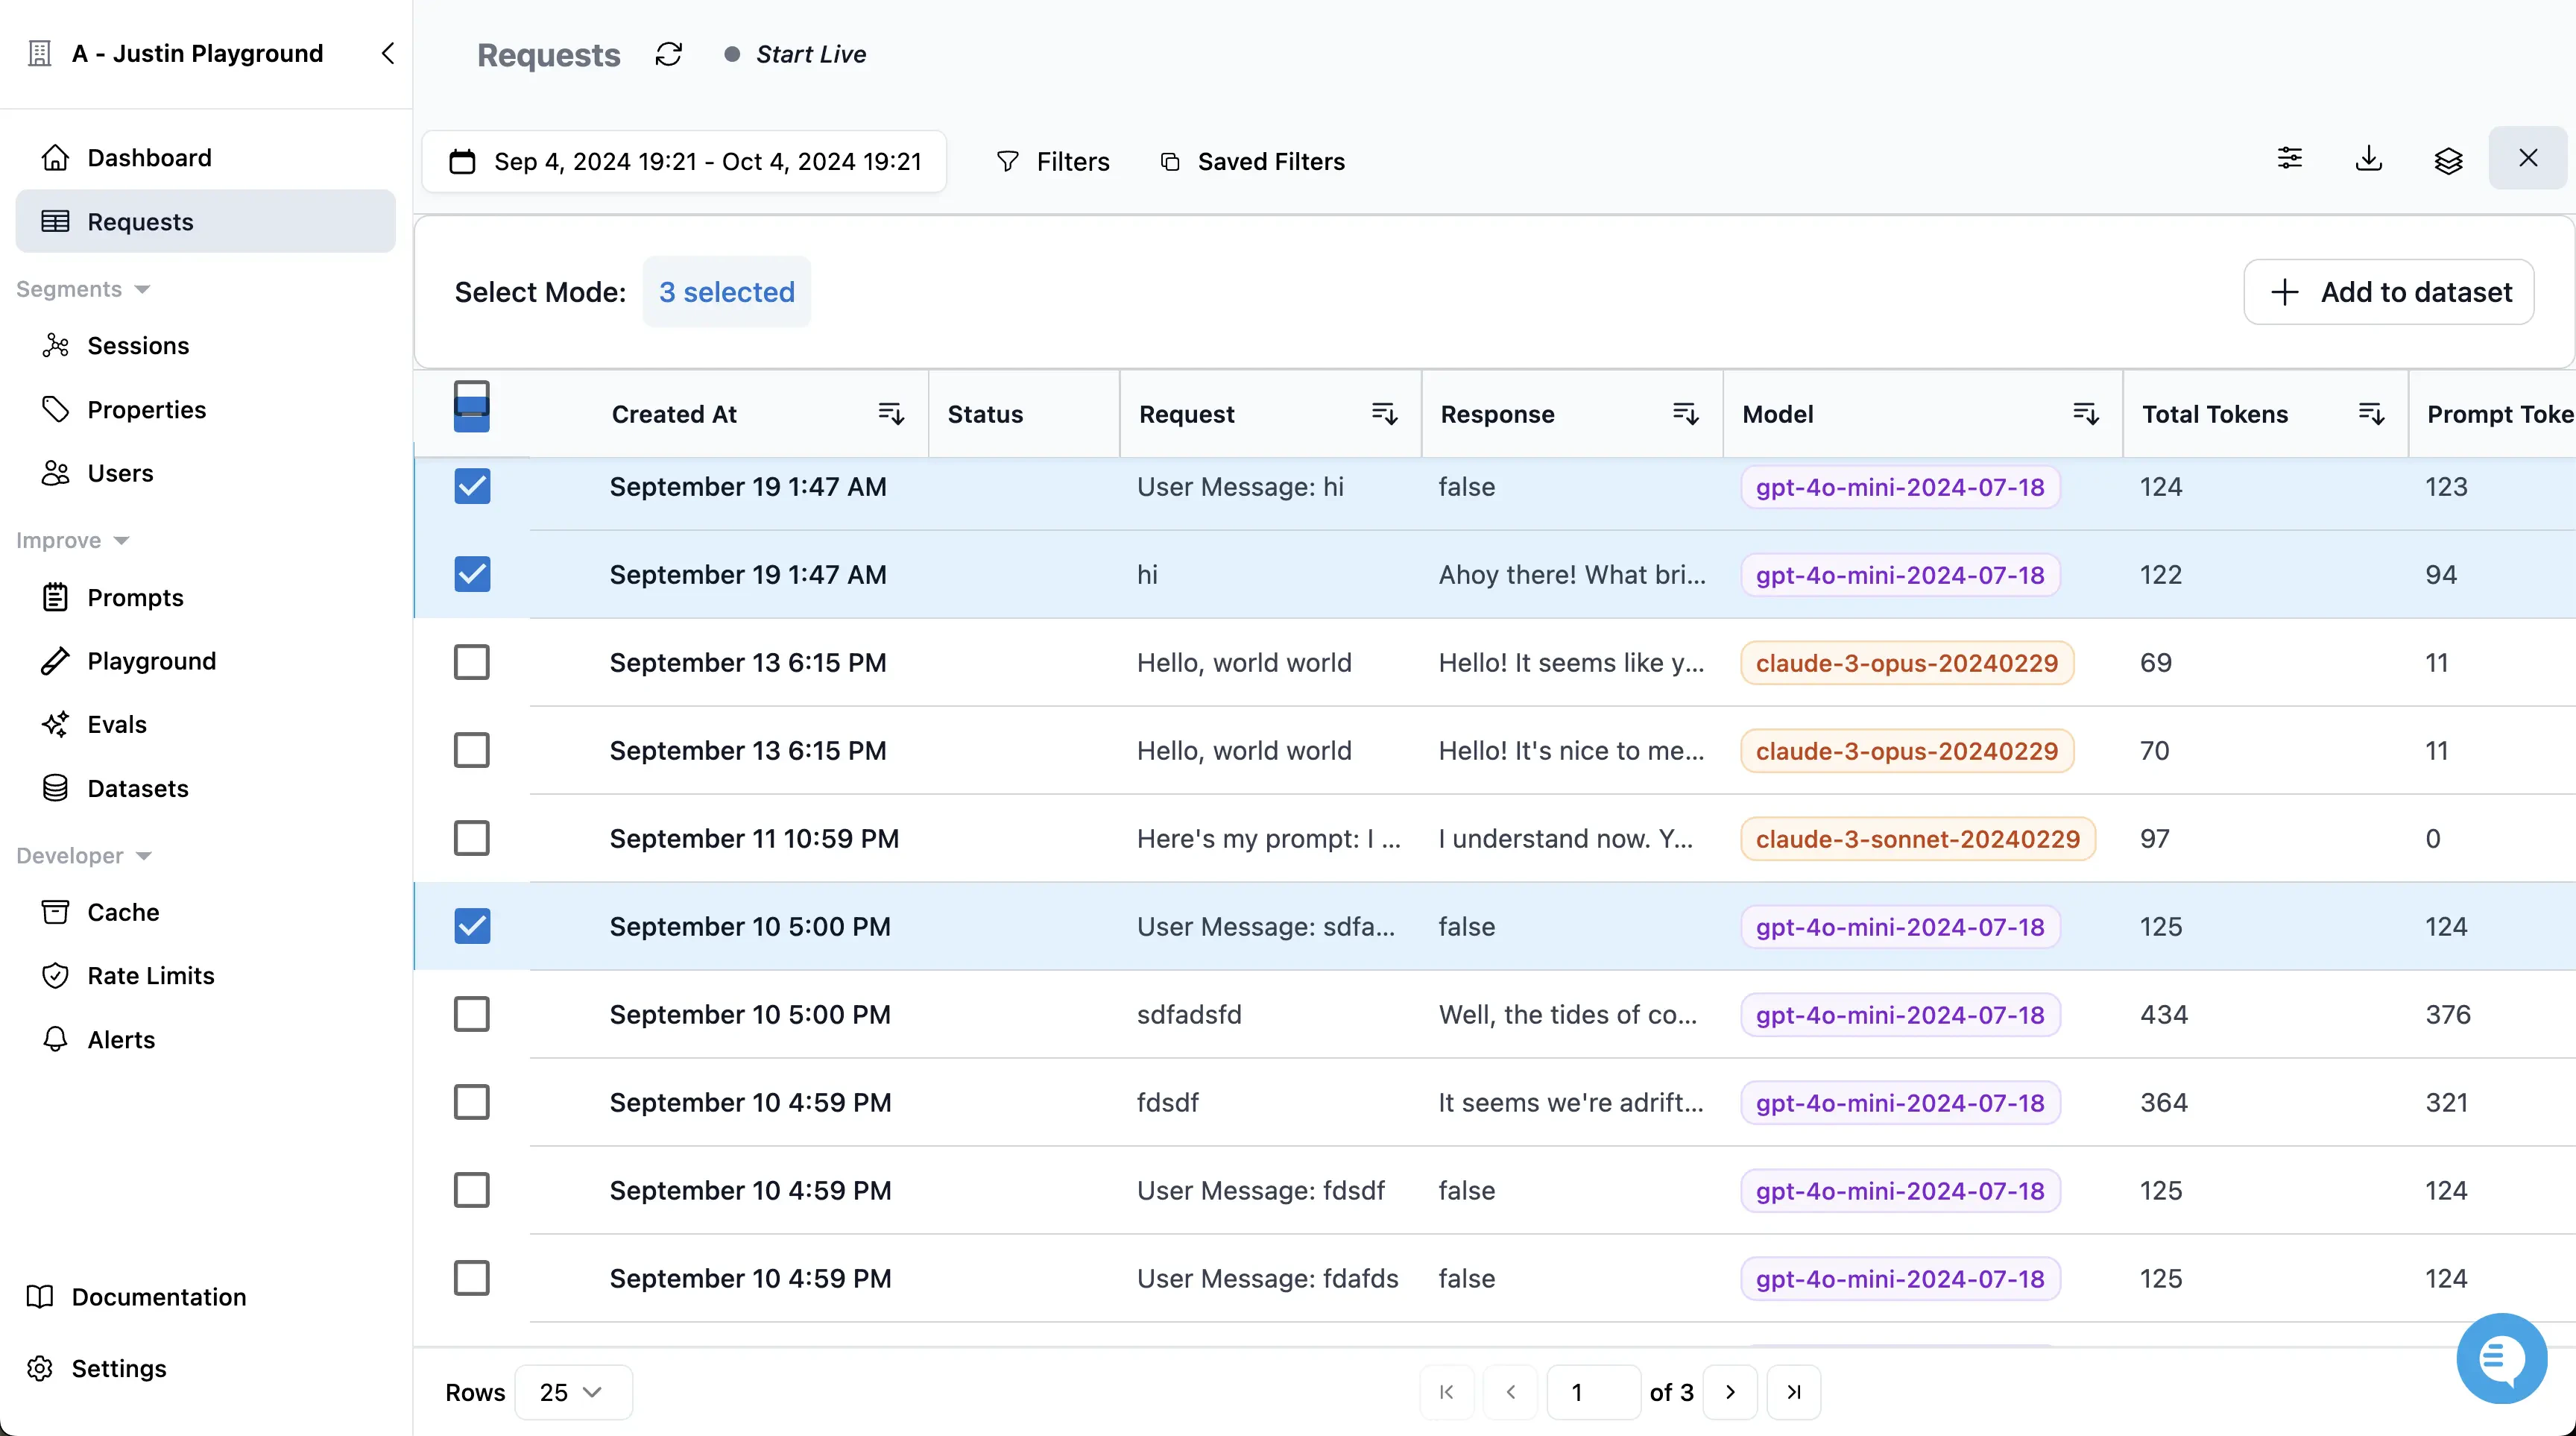Viewport: 2576px width, 1436px height.
Task: Click Start Live to stream requests
Action: click(x=810, y=54)
